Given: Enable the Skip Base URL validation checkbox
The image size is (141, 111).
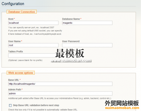Looking at the screenshot, I should (10, 105).
